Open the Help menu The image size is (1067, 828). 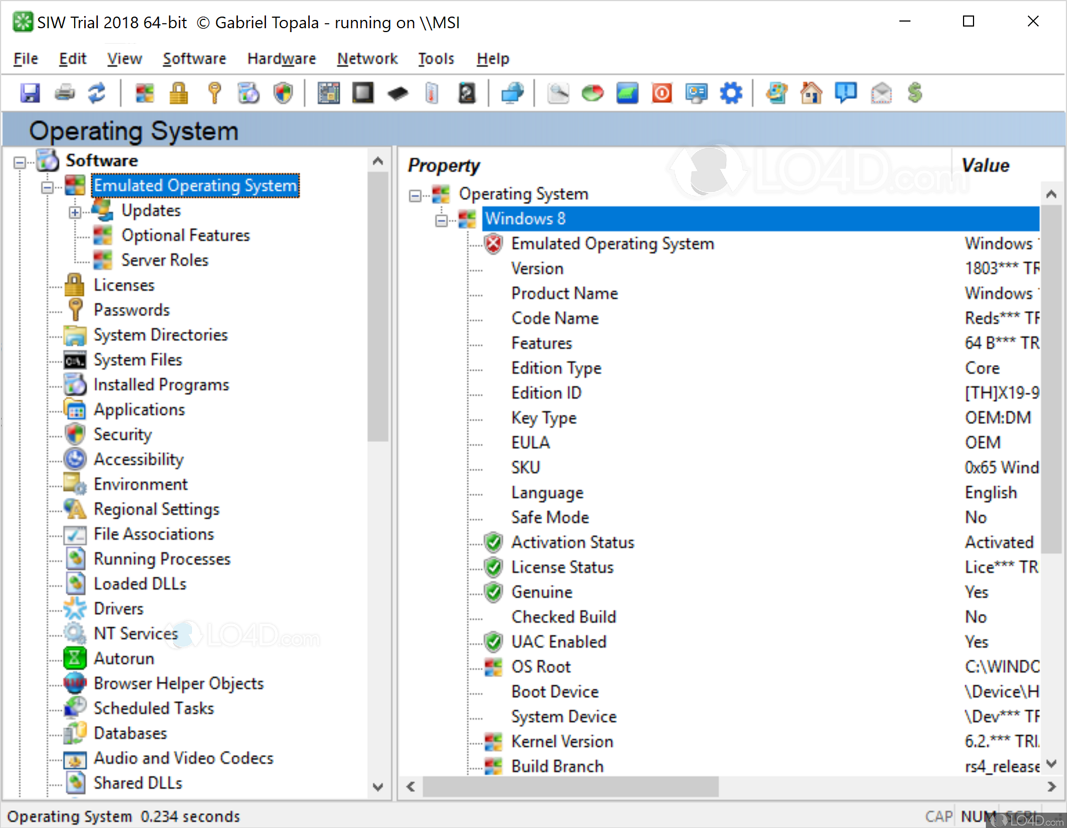(493, 59)
